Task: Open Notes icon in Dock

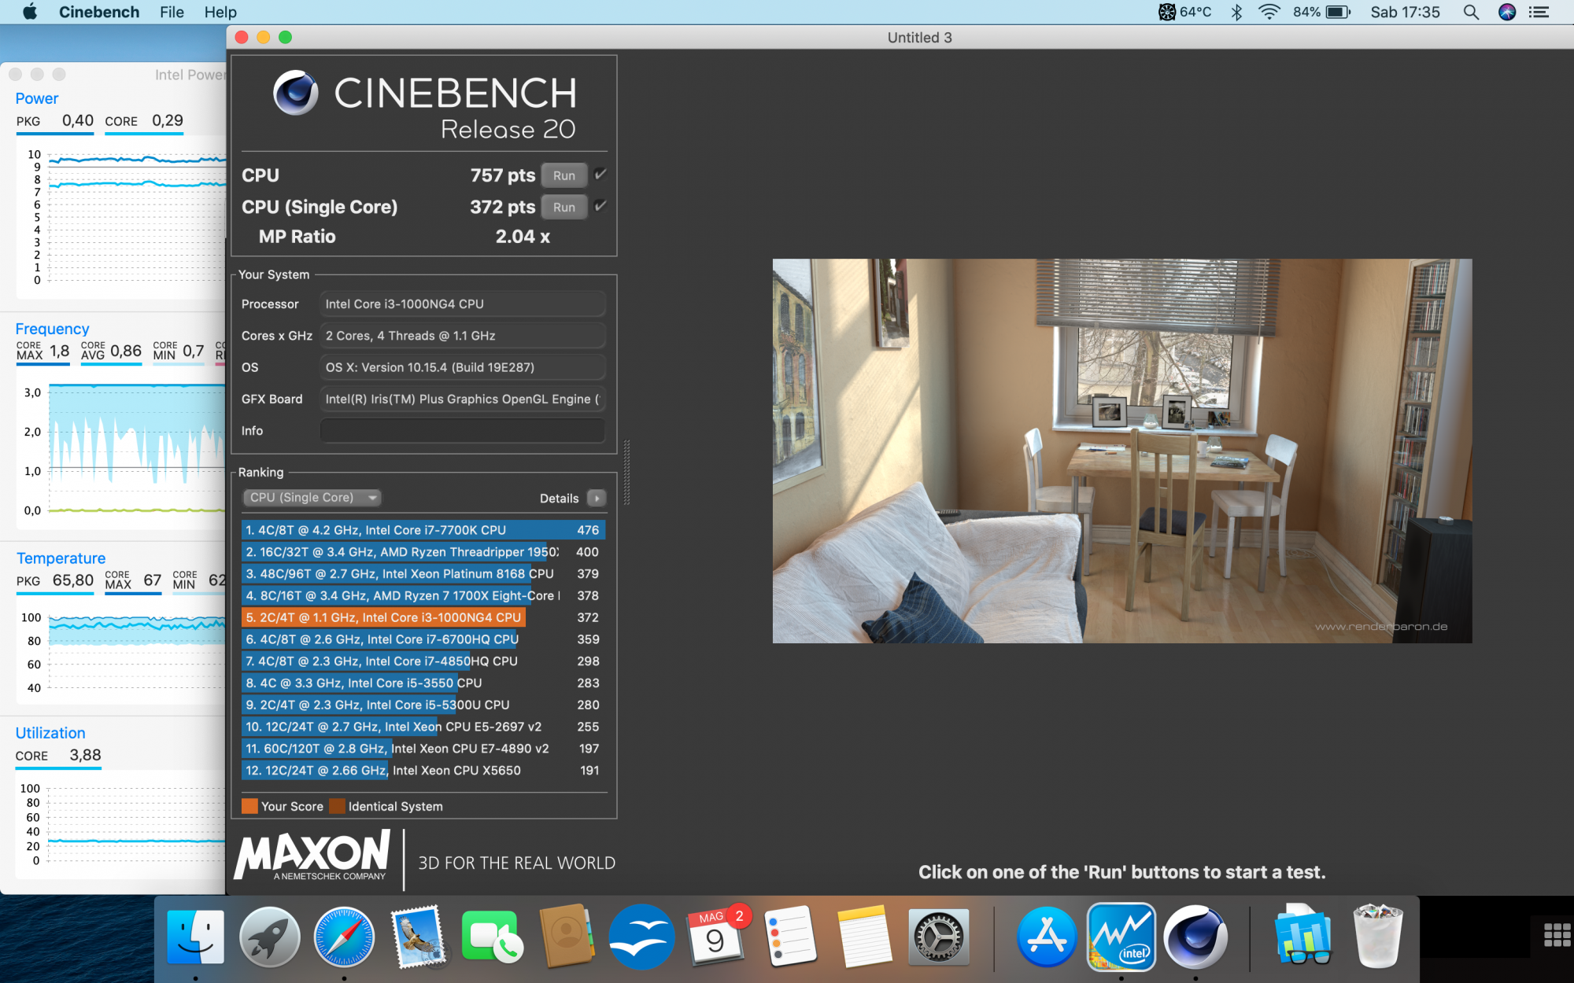Action: click(864, 937)
